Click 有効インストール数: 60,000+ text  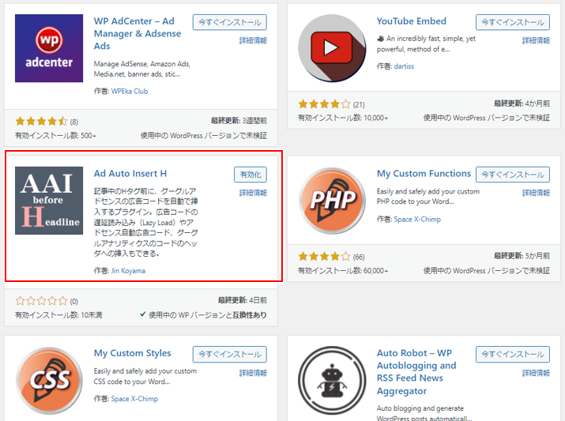[x=343, y=271]
